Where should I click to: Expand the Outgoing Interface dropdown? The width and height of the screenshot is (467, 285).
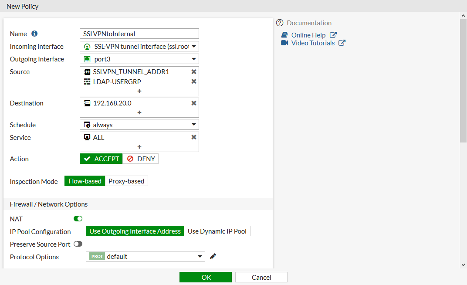click(139, 59)
